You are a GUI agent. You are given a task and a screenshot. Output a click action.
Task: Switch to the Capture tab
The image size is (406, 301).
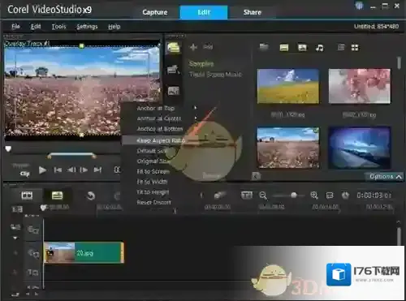pyautogui.click(x=155, y=12)
